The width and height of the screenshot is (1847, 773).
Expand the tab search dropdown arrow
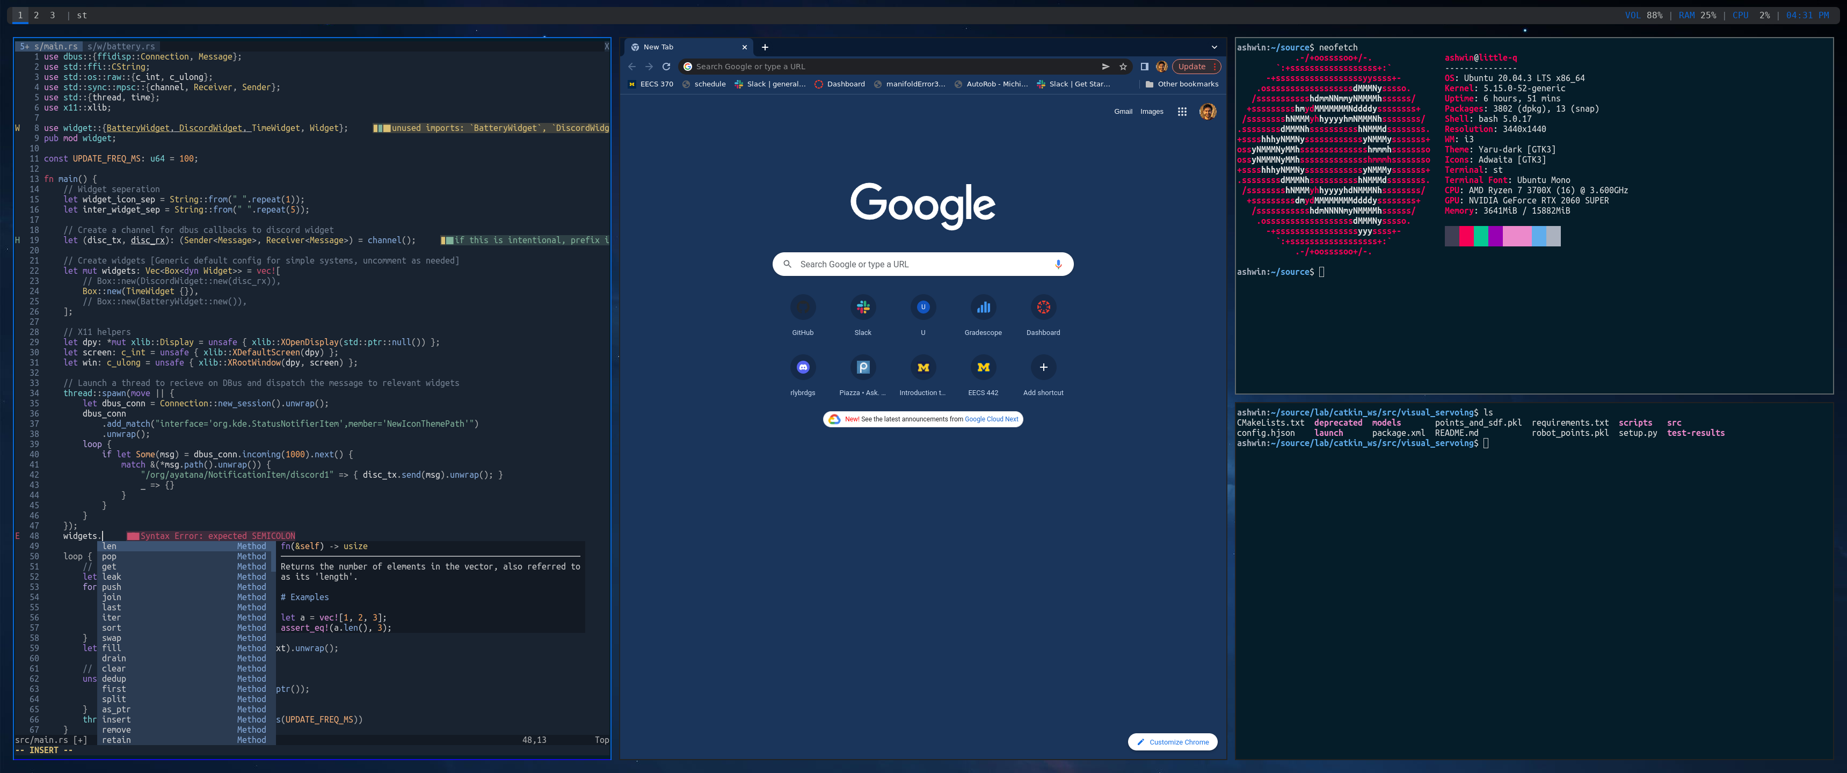coord(1214,47)
